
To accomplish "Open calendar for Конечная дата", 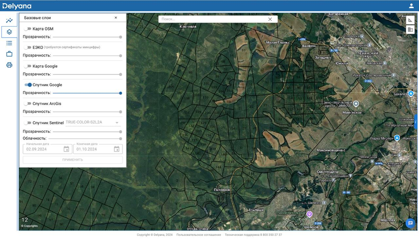I will point(117,149).
